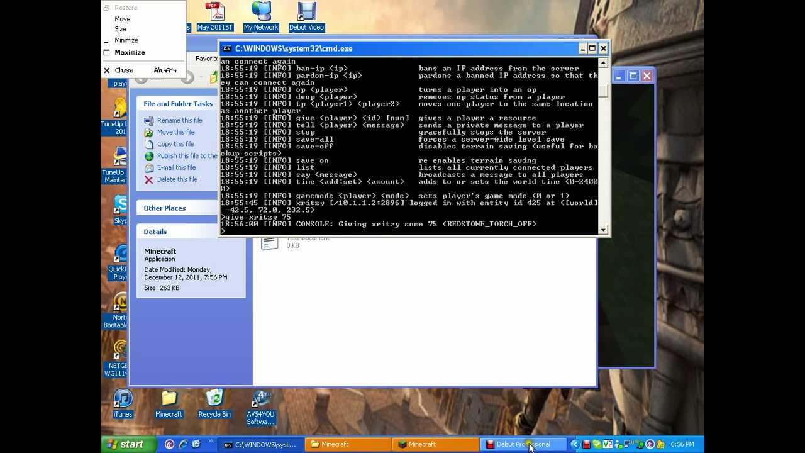Image resolution: width=805 pixels, height=453 pixels.
Task: Select the Recycle Bin desktop icon
Action: click(x=214, y=403)
